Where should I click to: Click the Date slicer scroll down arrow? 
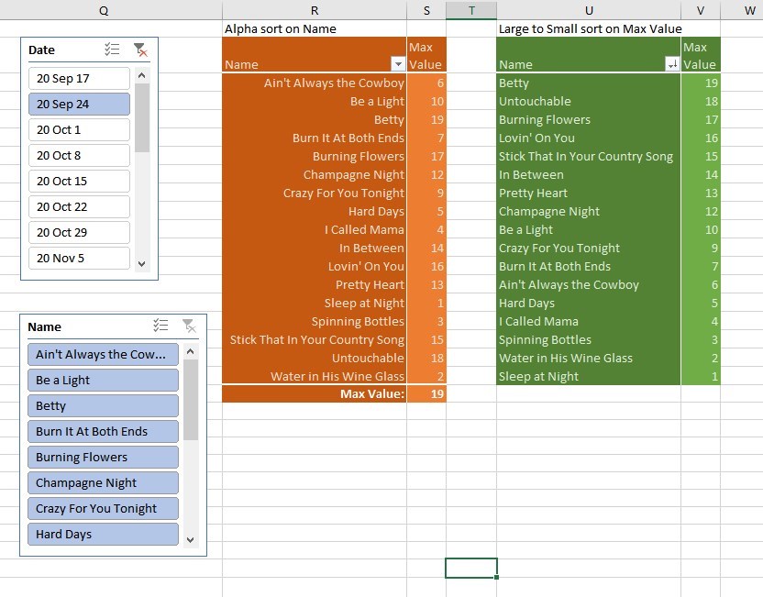(x=141, y=264)
